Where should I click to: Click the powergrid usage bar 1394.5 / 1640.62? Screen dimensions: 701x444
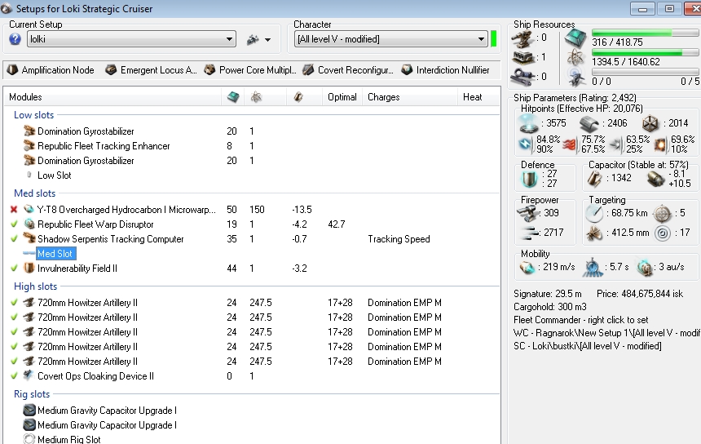645,53
